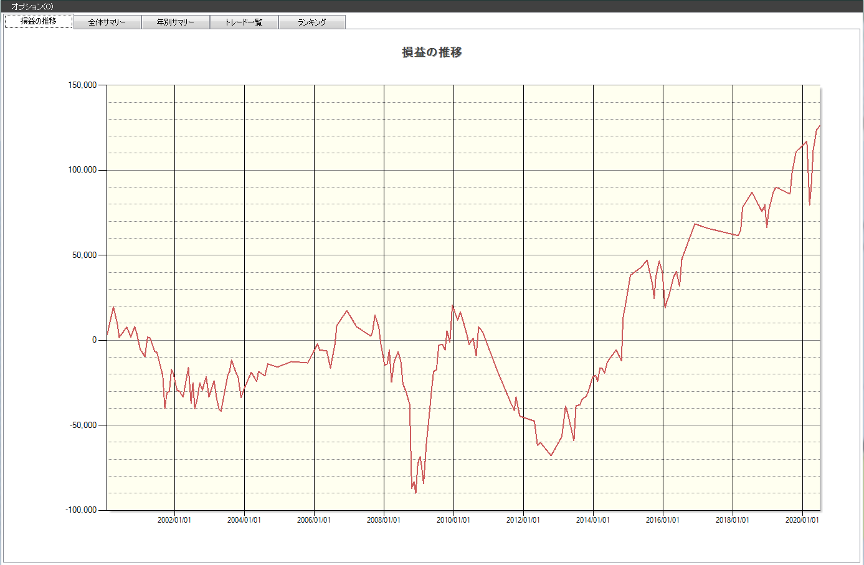Click the 2006/01/01 date label
Viewport: 864px width, 565px height.
314,520
